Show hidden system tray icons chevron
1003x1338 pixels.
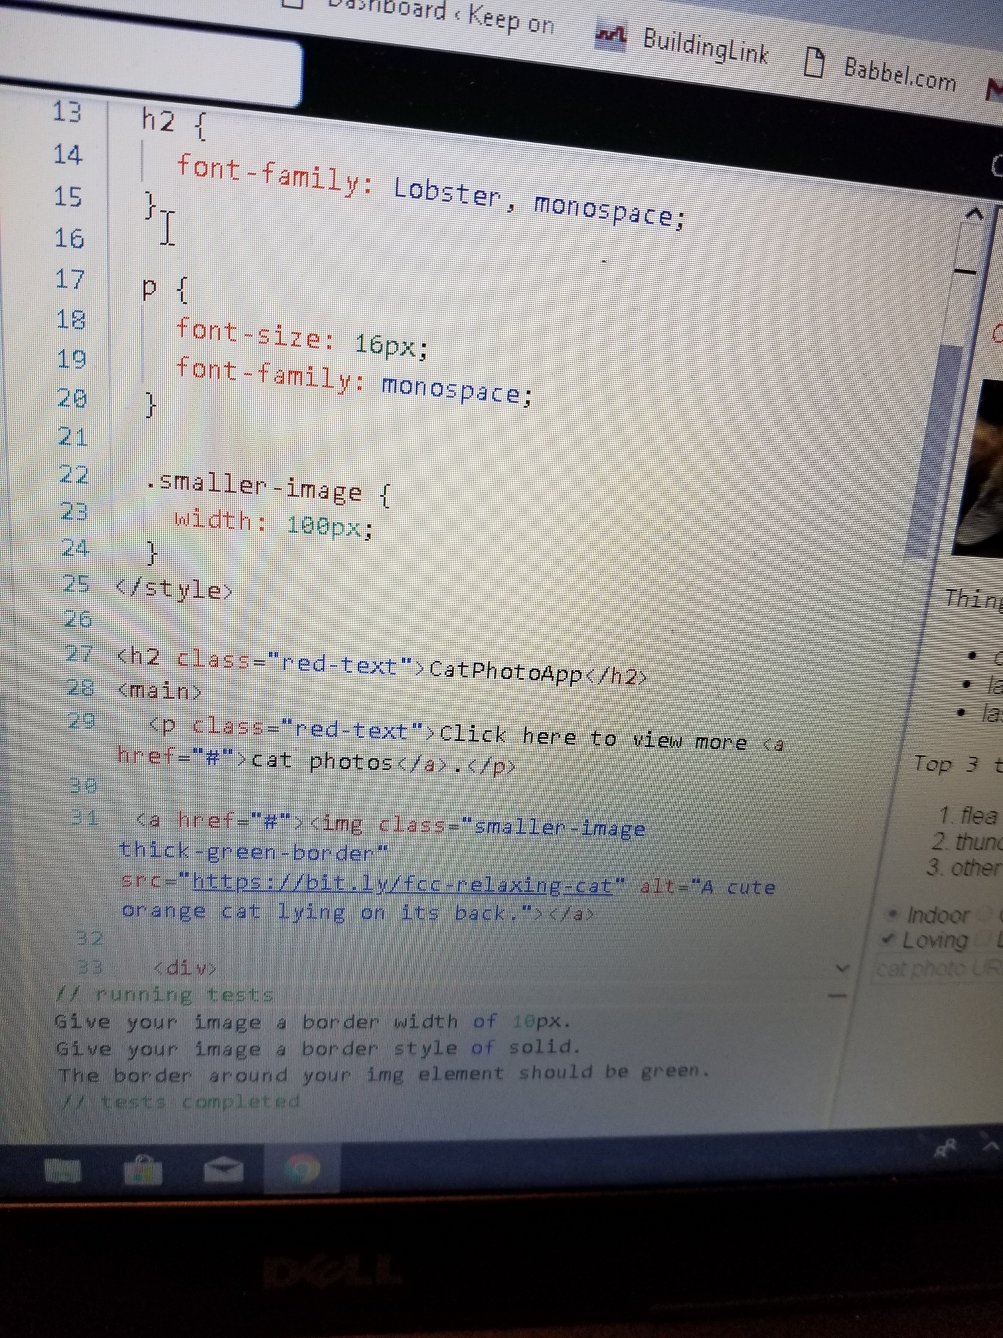point(992,1145)
